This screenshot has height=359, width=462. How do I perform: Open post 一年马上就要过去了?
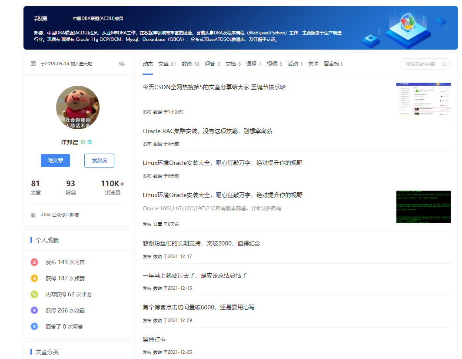(195, 275)
